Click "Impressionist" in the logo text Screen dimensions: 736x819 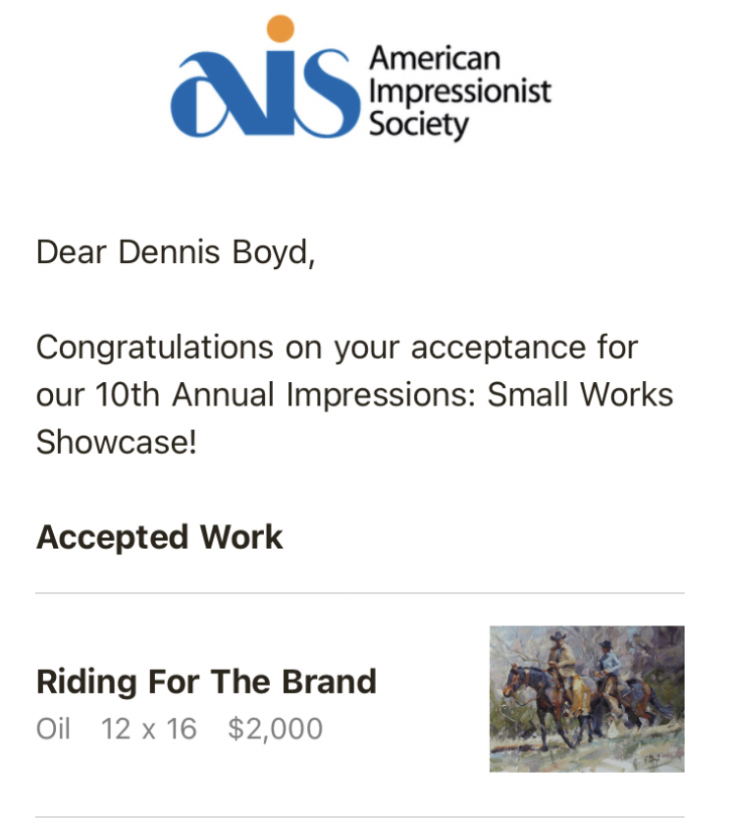(459, 92)
